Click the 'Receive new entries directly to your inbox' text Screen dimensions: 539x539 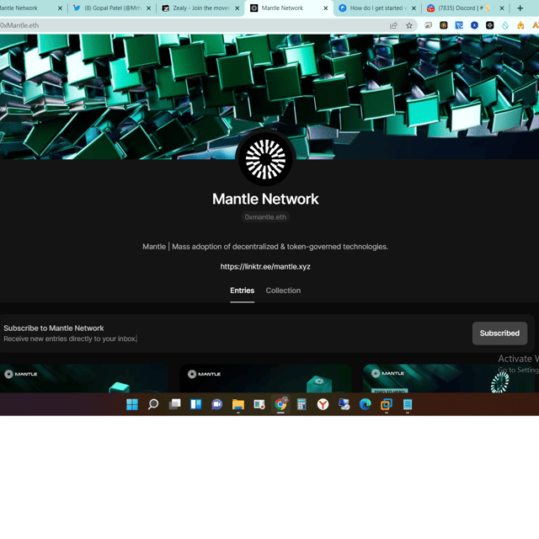click(70, 339)
